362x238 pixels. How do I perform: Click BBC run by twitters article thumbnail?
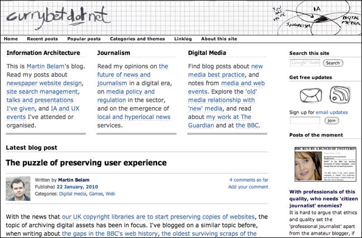(x=326, y=164)
